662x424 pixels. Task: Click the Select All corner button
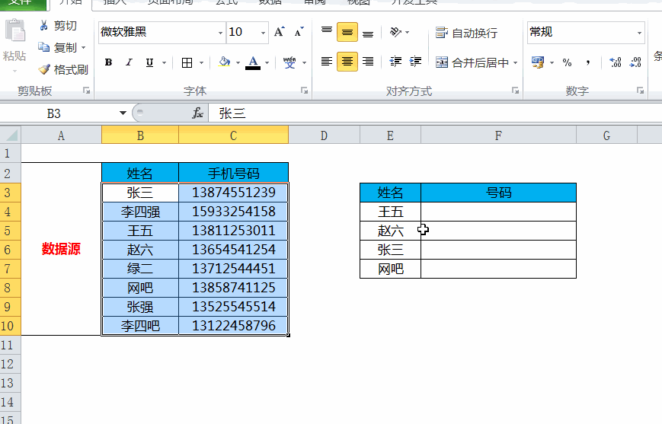click(11, 135)
